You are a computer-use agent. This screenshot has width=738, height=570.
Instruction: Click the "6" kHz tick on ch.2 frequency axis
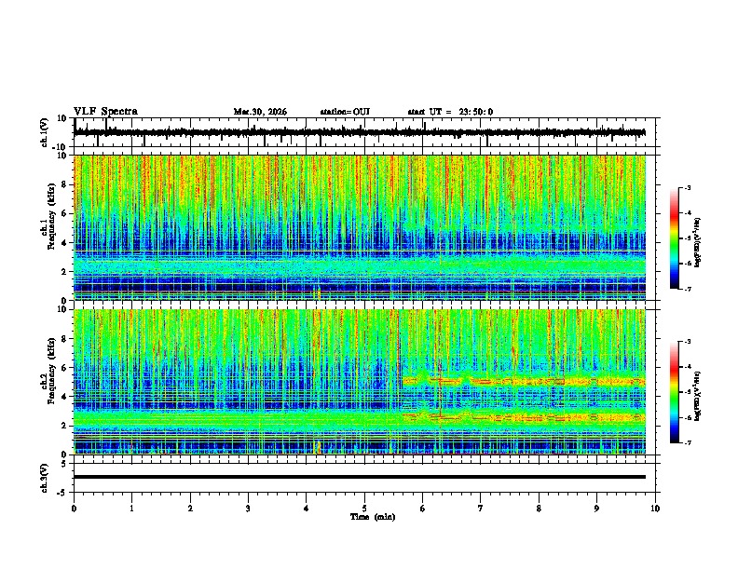(65, 368)
